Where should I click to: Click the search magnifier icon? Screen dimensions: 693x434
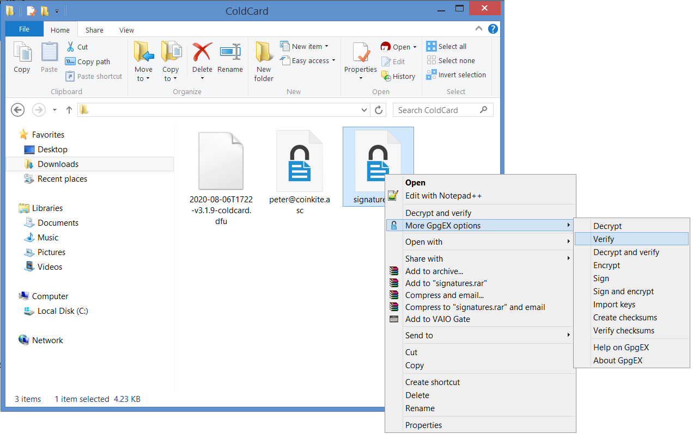pos(483,110)
